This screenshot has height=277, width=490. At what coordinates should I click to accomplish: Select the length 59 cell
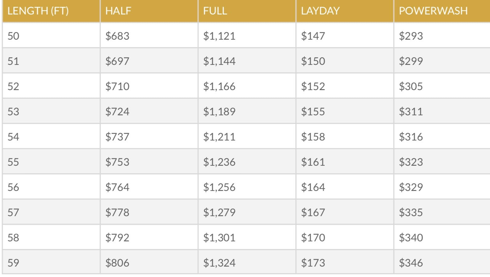pos(13,263)
